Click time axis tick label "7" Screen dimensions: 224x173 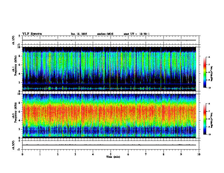pyautogui.click(x=146, y=154)
